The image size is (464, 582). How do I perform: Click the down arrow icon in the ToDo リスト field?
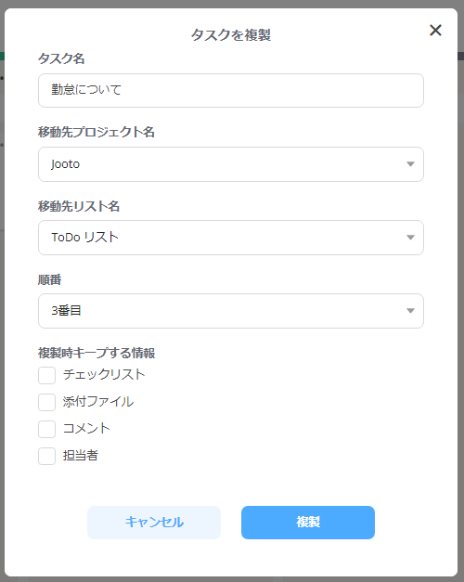pyautogui.click(x=410, y=238)
